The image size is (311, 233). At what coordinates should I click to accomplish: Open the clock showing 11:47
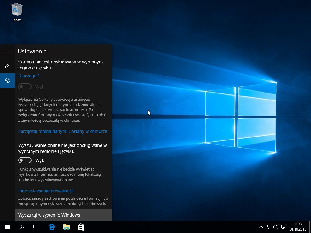[x=298, y=227]
